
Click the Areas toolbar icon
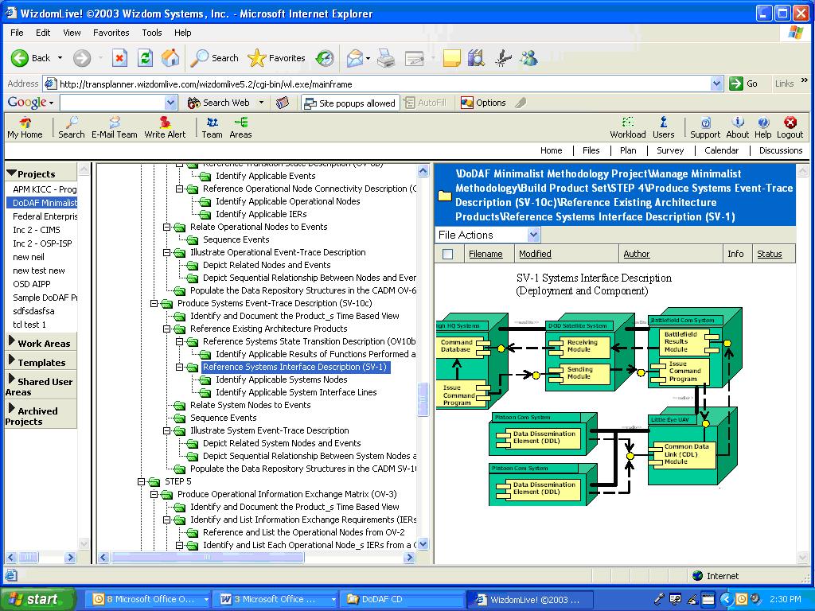[x=240, y=127]
